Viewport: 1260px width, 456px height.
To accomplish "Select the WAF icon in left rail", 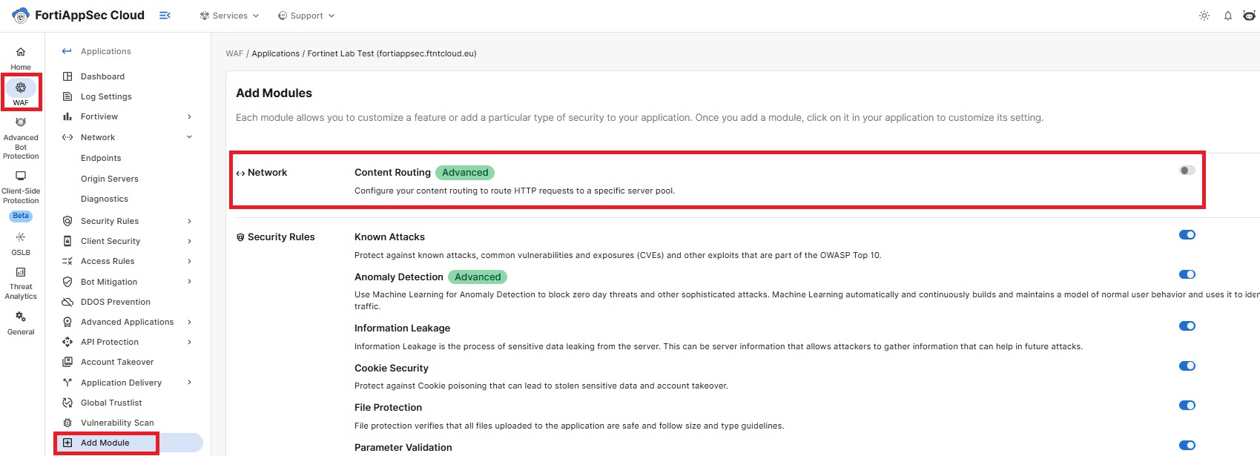I will click(x=21, y=87).
